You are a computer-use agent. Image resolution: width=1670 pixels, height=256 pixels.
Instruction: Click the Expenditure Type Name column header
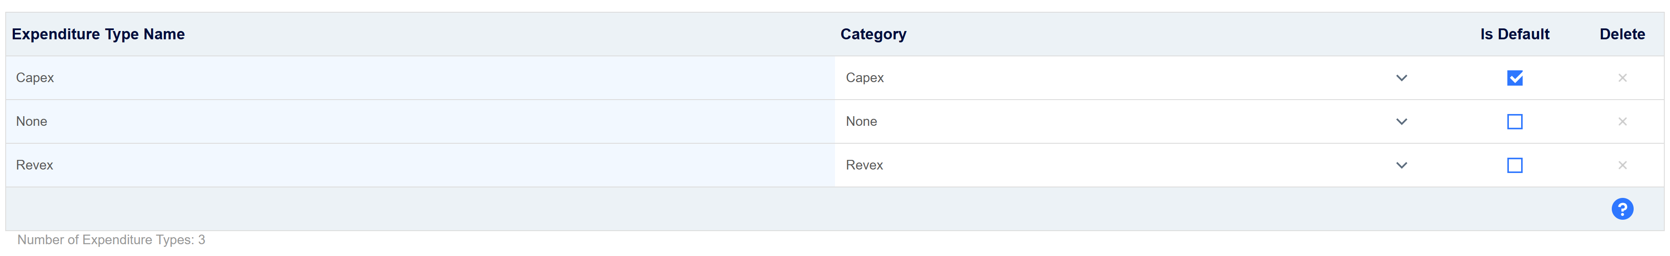click(98, 34)
